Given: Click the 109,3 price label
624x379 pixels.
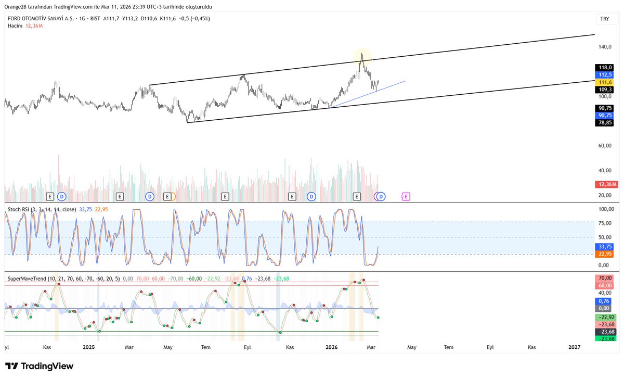Looking at the screenshot, I should coord(605,90).
